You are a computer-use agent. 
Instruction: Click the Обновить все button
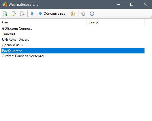pyautogui.click(x=52, y=14)
